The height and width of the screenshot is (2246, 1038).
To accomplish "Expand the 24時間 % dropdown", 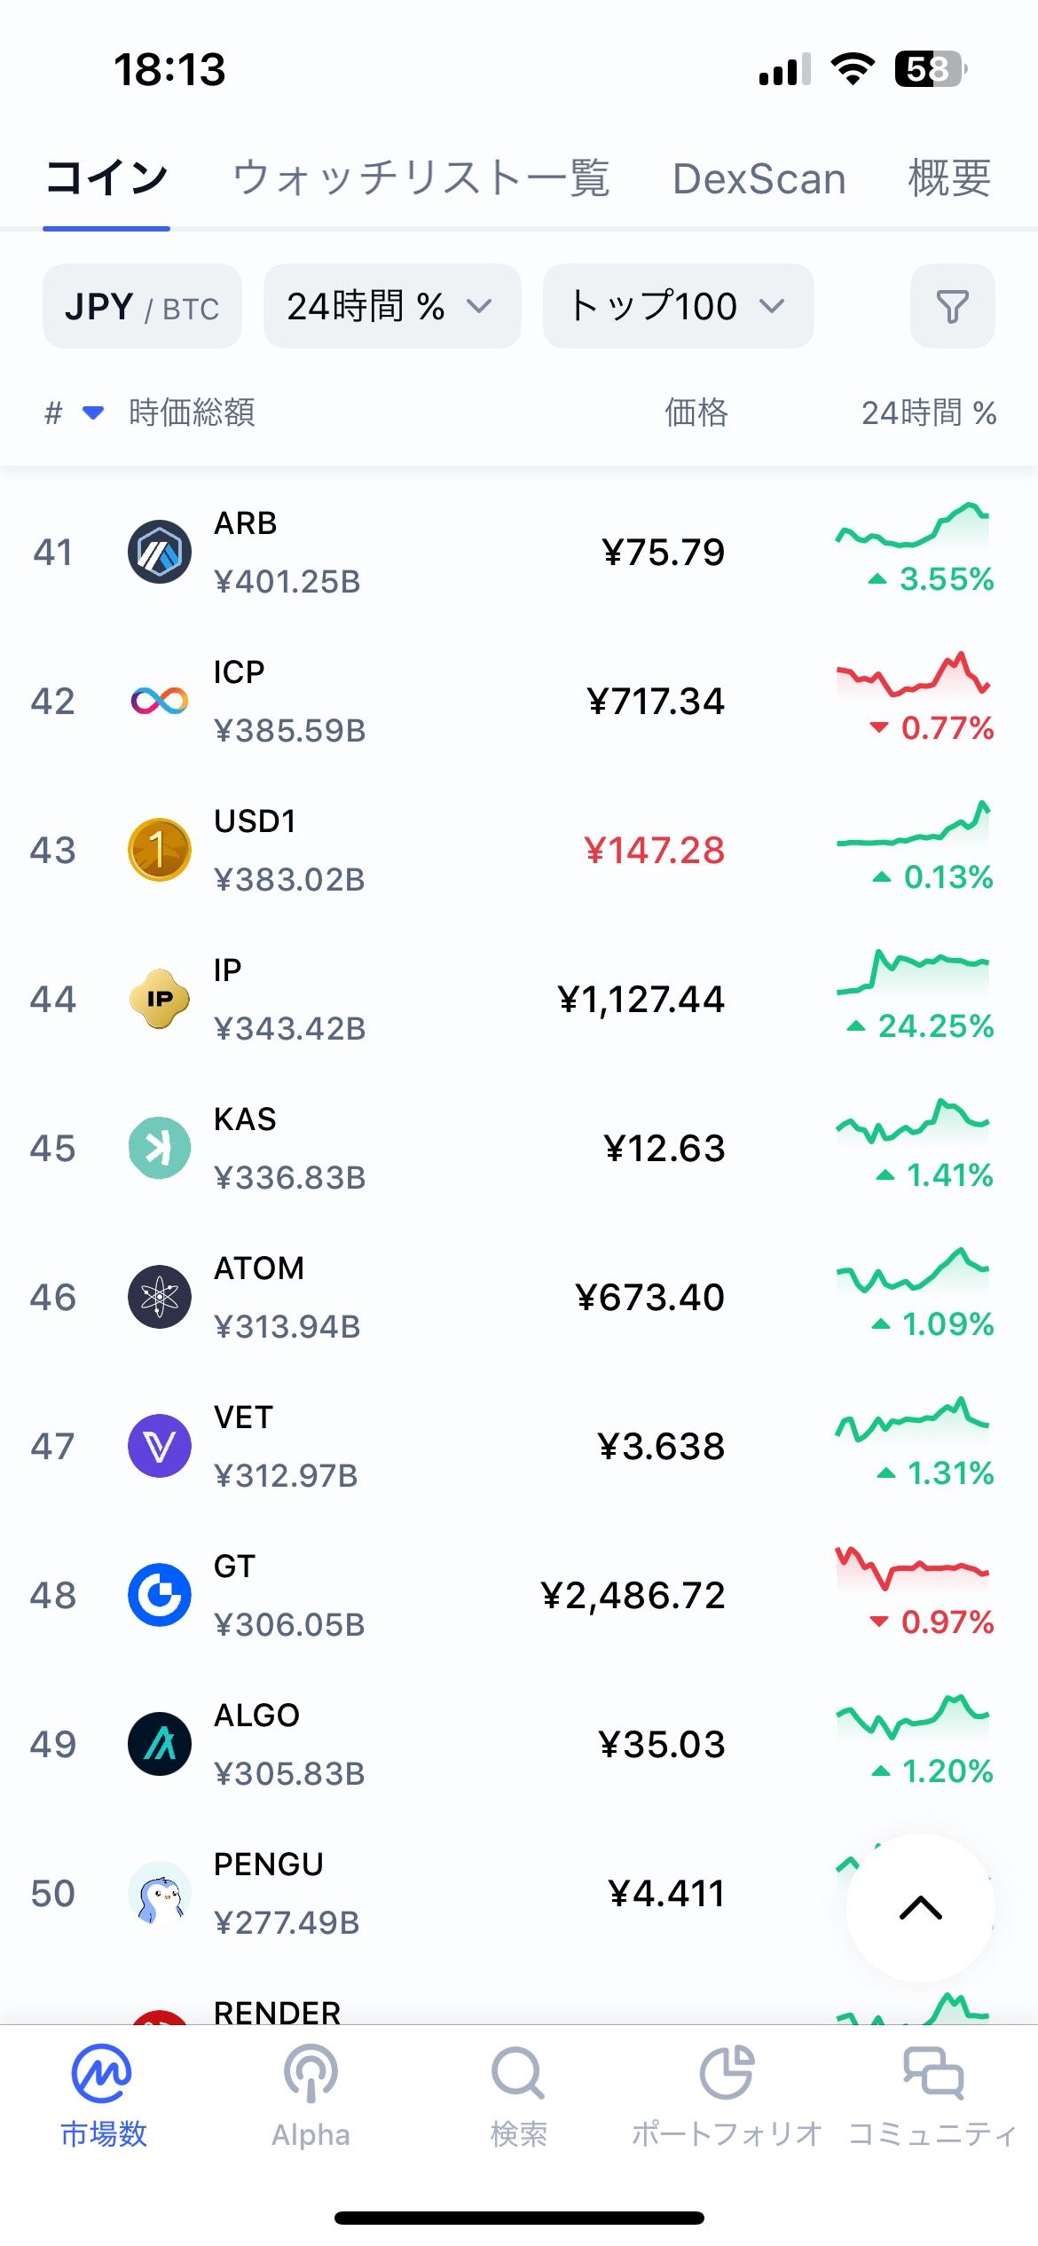I will 391,306.
